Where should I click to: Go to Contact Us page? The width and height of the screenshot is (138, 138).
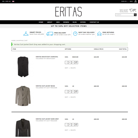[x=94, y=22]
